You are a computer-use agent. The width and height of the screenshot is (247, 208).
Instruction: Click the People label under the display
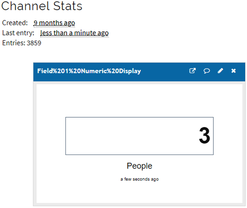coord(139,166)
